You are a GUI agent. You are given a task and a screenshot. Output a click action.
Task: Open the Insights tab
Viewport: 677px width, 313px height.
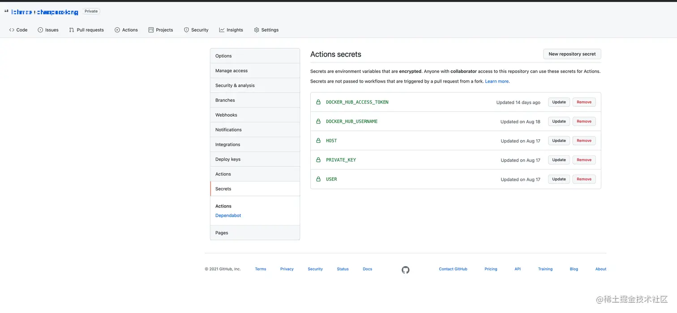[231, 30]
